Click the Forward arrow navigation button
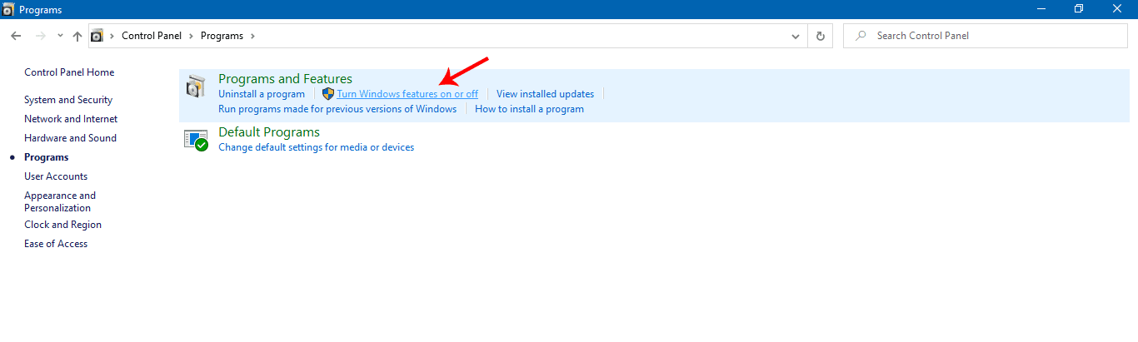Screen dimensions: 1138x342 pos(40,36)
